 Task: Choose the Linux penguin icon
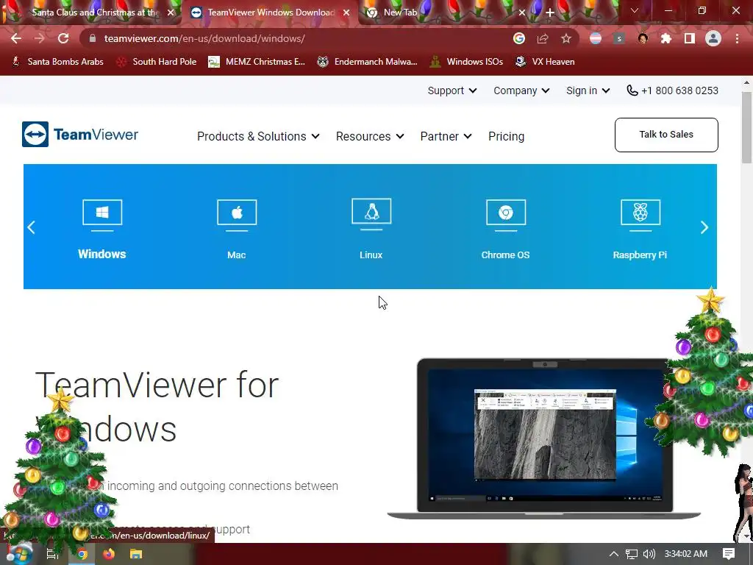(x=371, y=214)
